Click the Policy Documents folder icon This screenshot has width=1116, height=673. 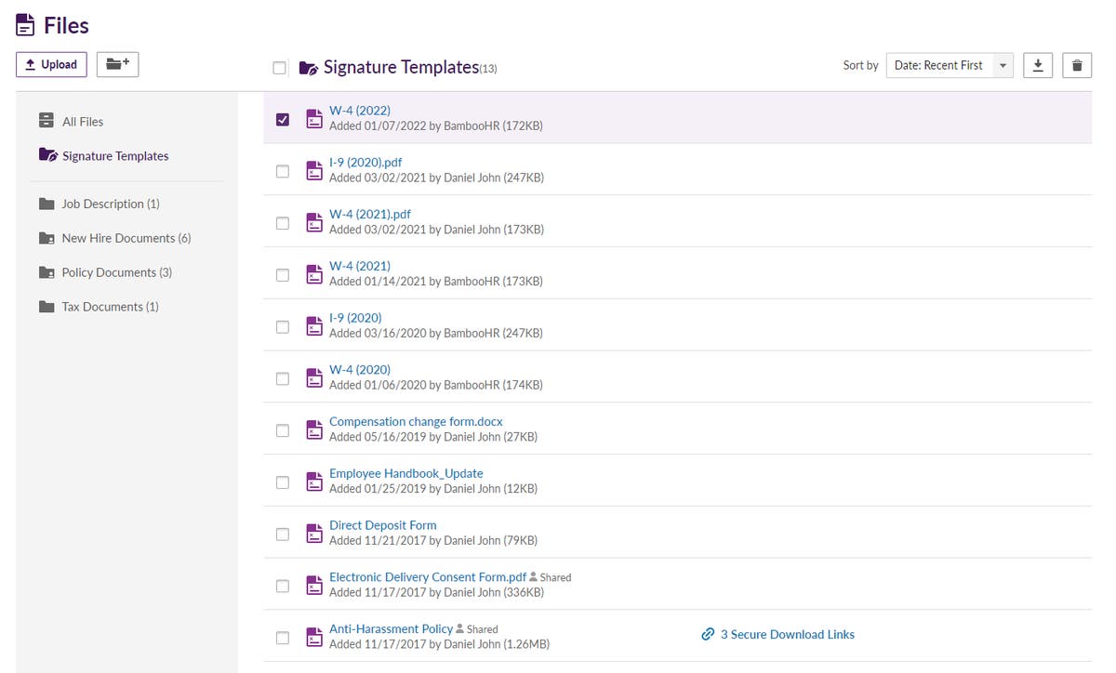46,272
